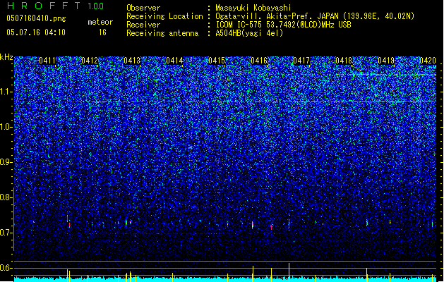Click observer name Masayuki Kobayashi
This screenshot has width=444, height=282.
pos(253,8)
